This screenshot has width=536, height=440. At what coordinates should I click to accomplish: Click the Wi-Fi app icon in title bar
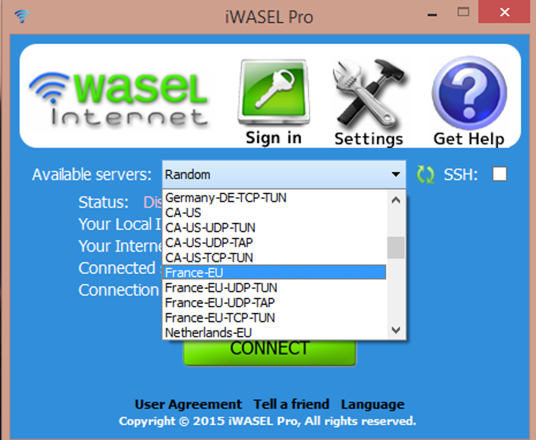pos(22,16)
